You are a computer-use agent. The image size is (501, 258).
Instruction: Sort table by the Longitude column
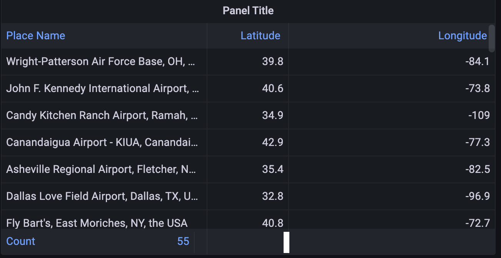(x=463, y=35)
